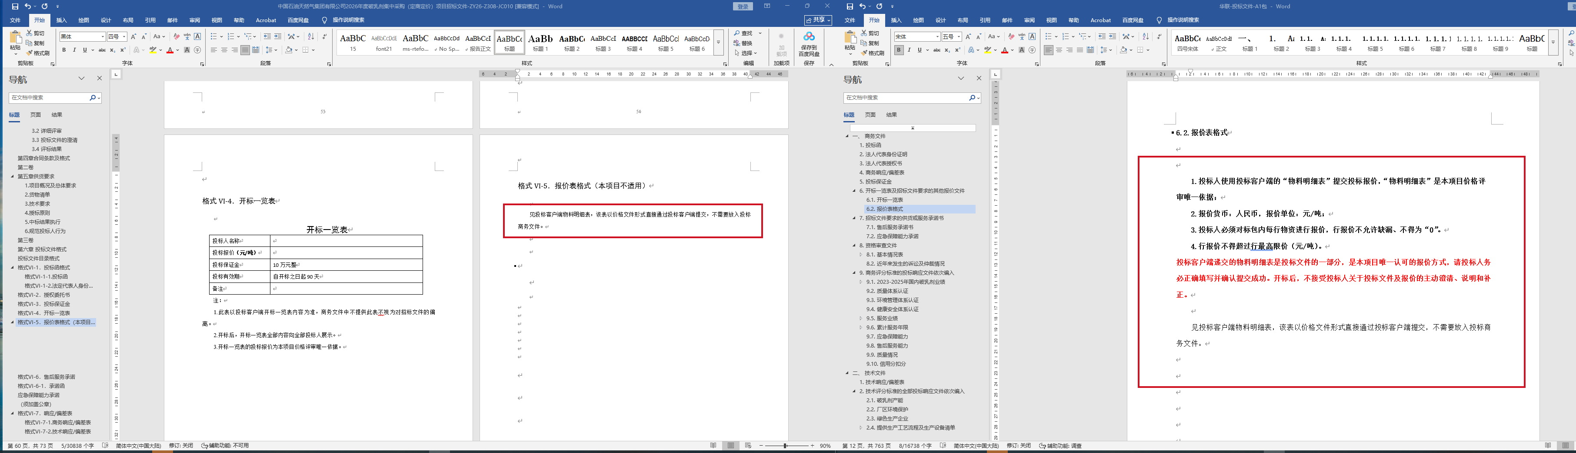Open 引用 tab in right Word window
The width and height of the screenshot is (1576, 453).
pos(985,20)
